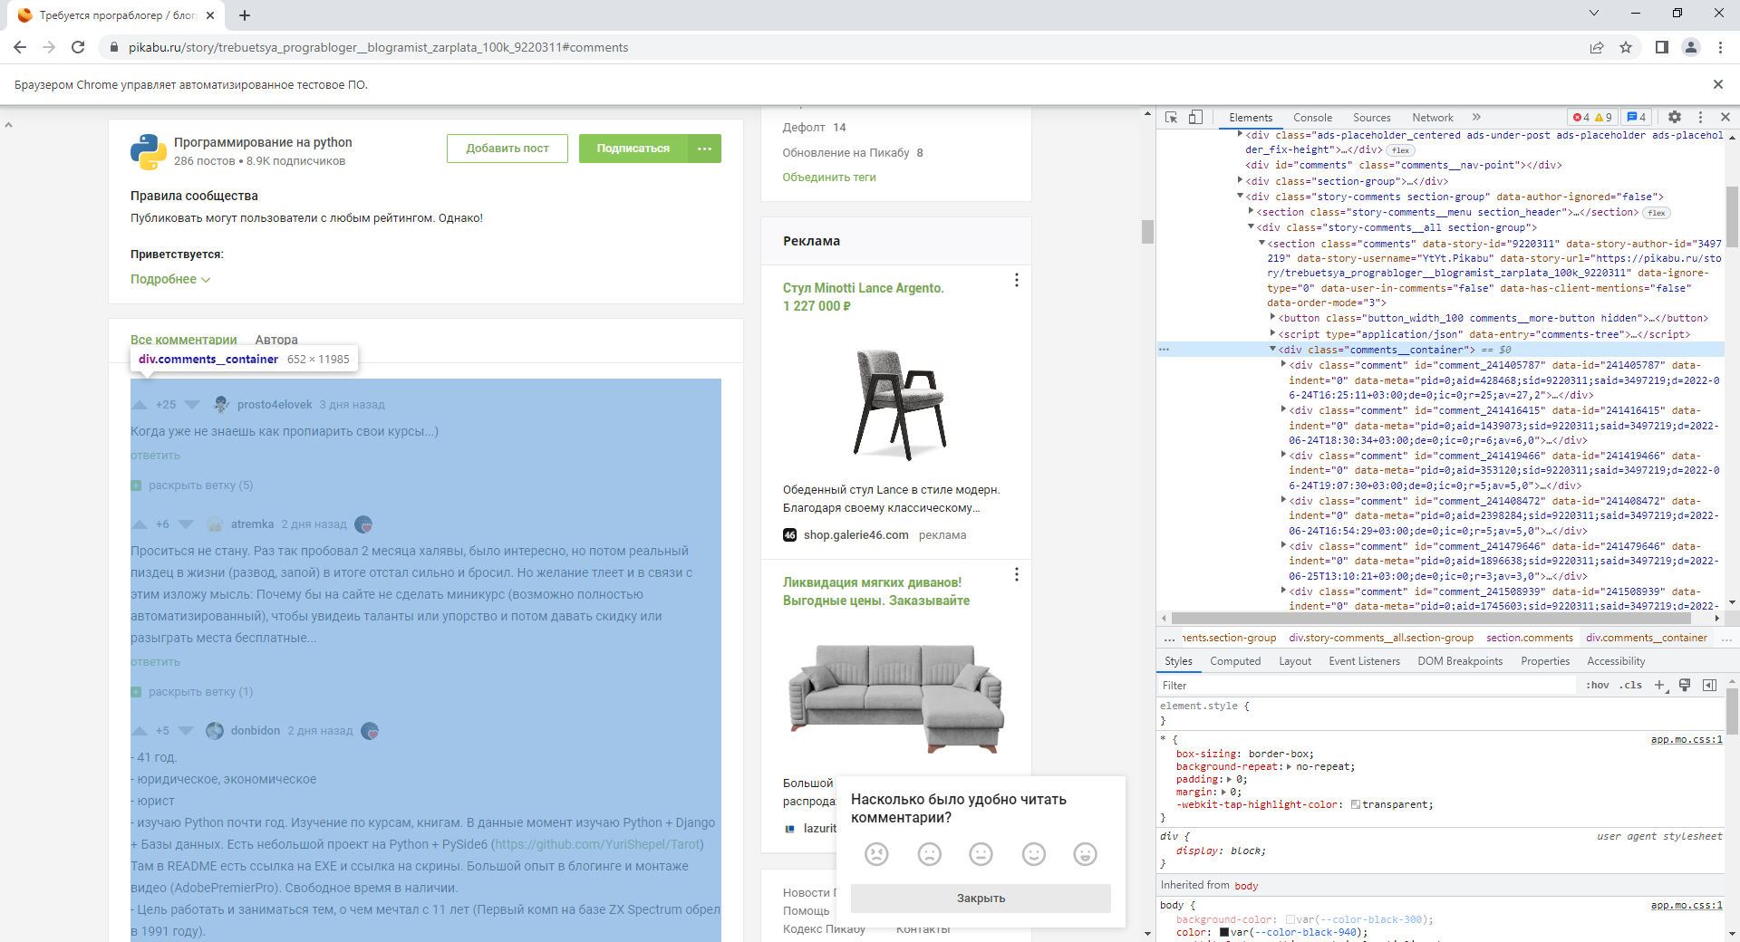The image size is (1740, 942).
Task: Downvote prosto4elovek's comment
Action: 192,405
